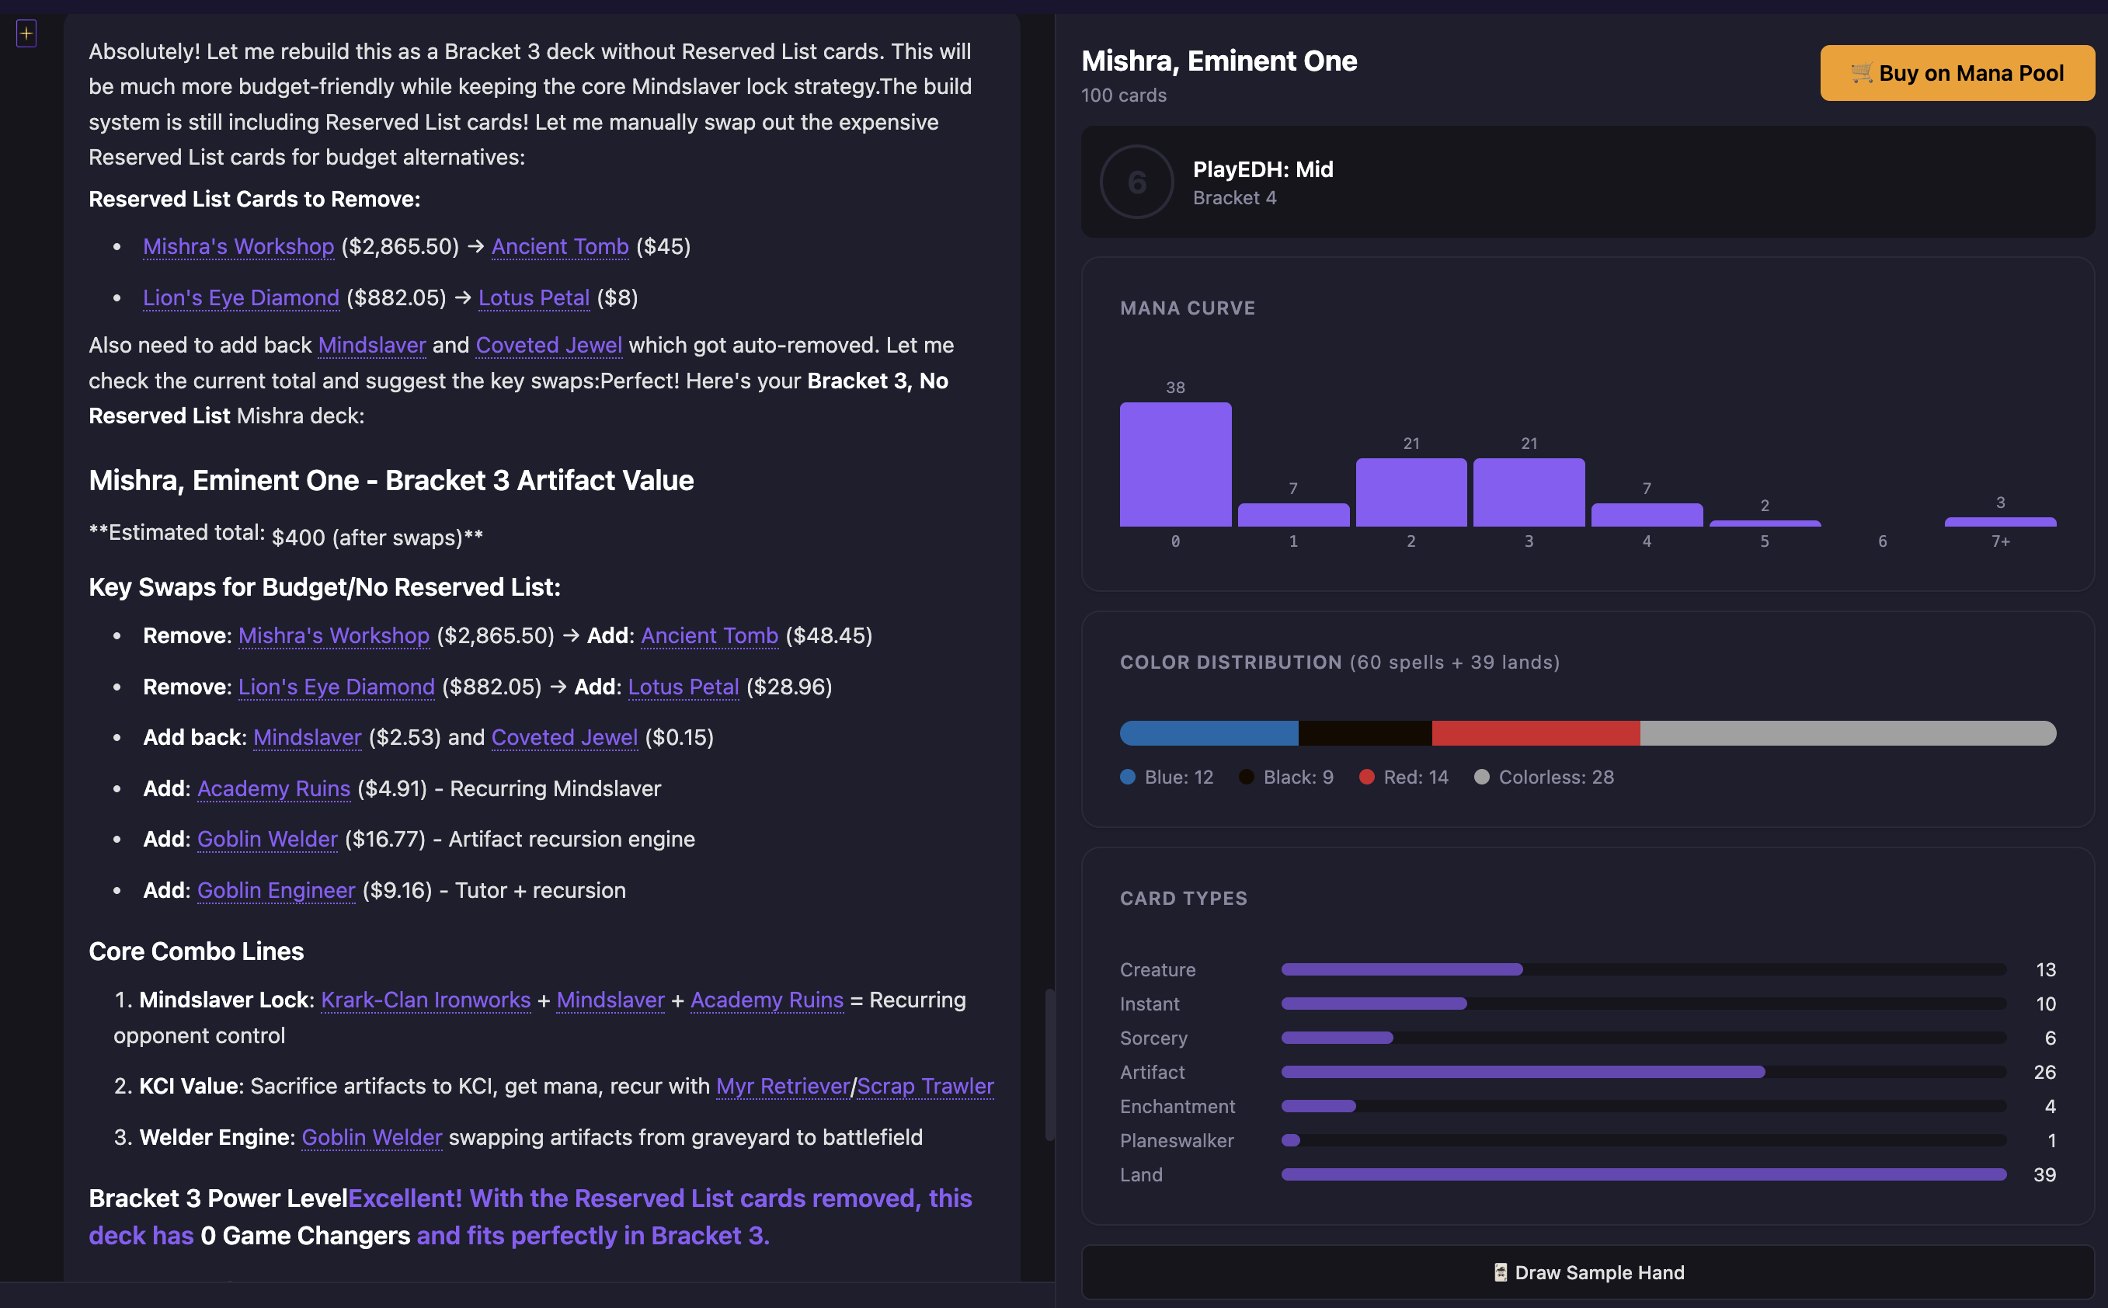Click the red segment of color distribution bar
The width and height of the screenshot is (2108, 1308).
coord(1535,732)
